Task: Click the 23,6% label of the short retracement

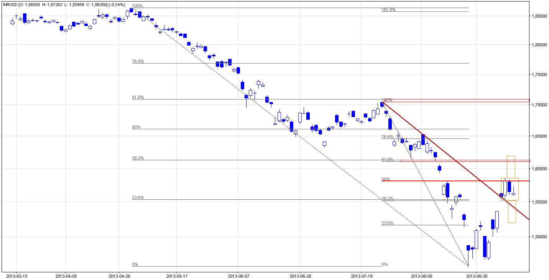Action: (388, 223)
